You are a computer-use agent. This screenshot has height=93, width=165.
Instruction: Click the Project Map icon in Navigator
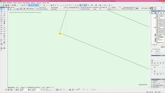tap(155, 13)
